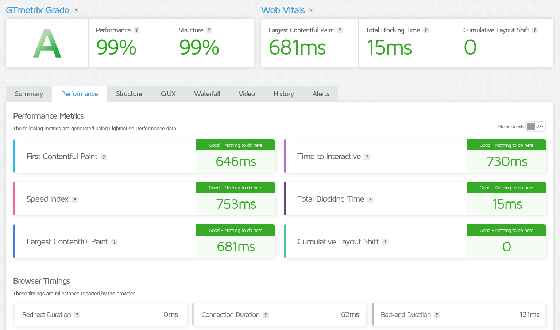
Task: Show help for the Cumulative Layout Shift metric row
Action: (x=385, y=242)
